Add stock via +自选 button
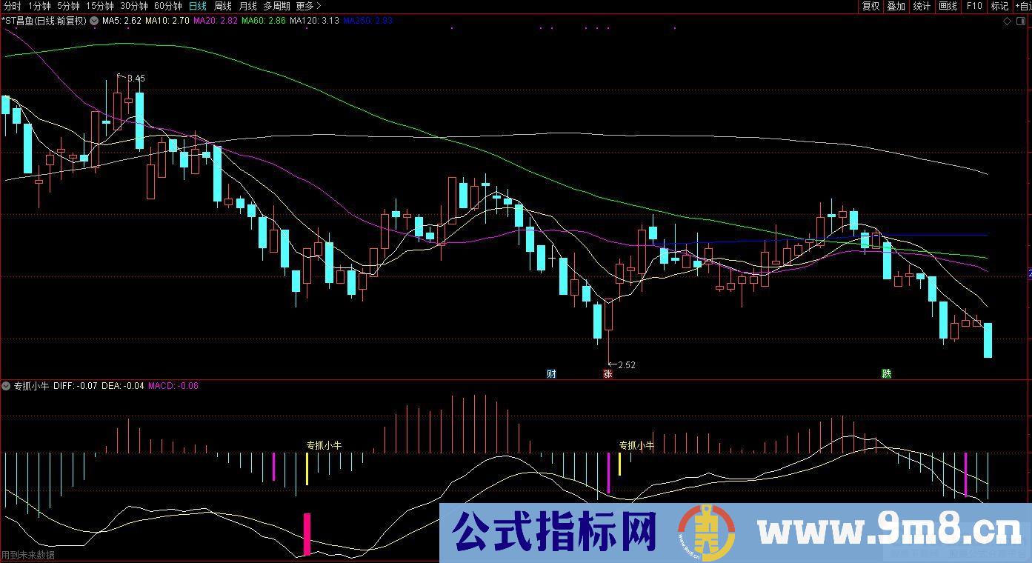The width and height of the screenshot is (1032, 563). (x=1023, y=6)
